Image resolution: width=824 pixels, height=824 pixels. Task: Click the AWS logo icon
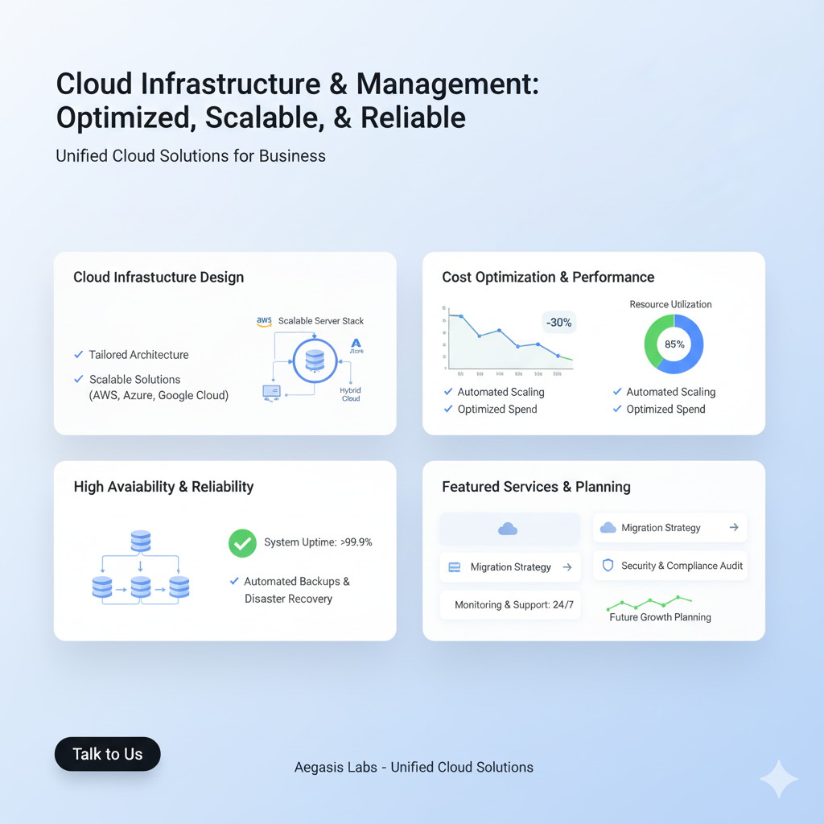click(264, 321)
